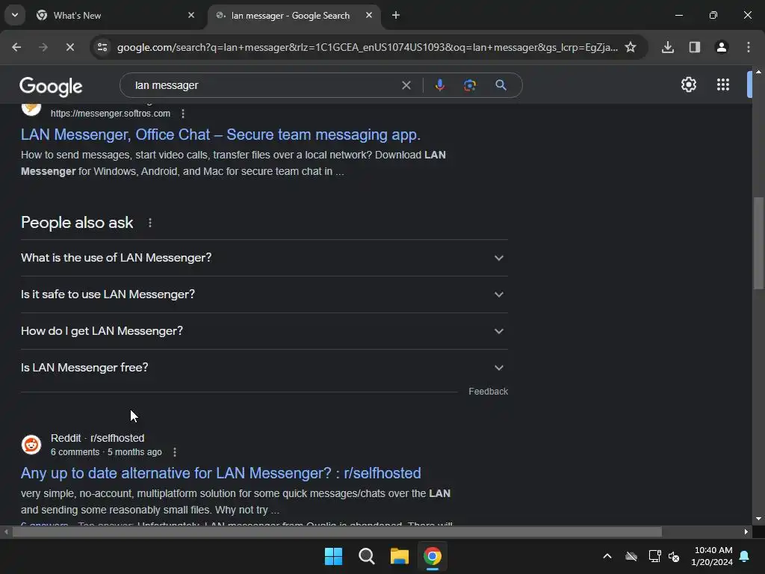
Task: Click scrollbar down arrow
Action: (x=758, y=519)
